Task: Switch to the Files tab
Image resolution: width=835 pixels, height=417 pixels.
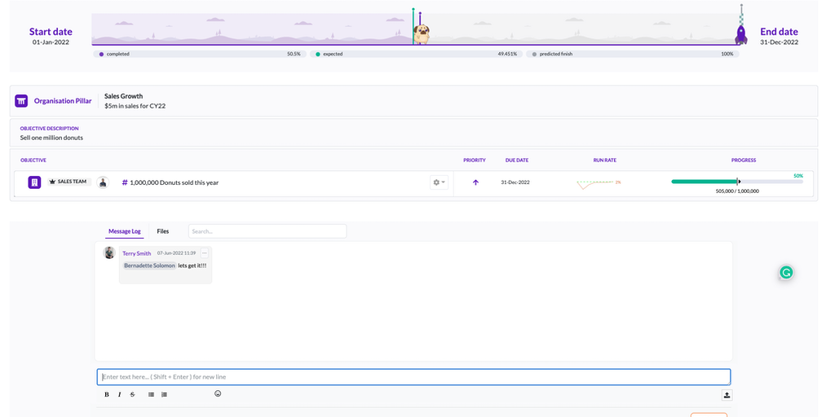Action: point(163,231)
